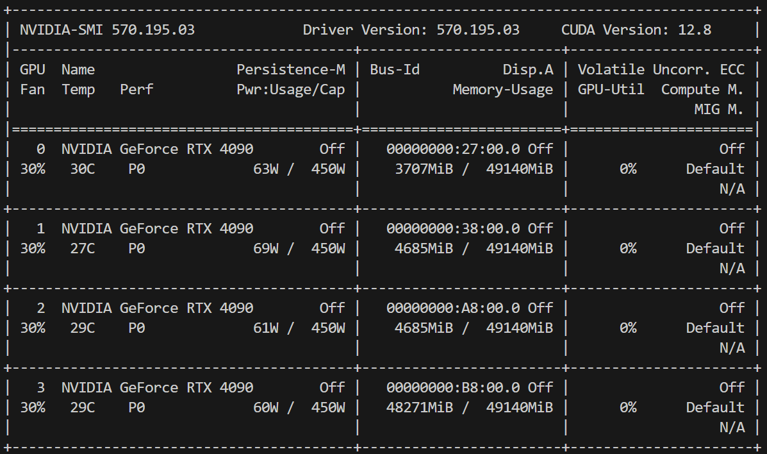Select '4685MiB' in the GPU 2 row
Image resolution: width=767 pixels, height=454 pixels.
(x=424, y=328)
